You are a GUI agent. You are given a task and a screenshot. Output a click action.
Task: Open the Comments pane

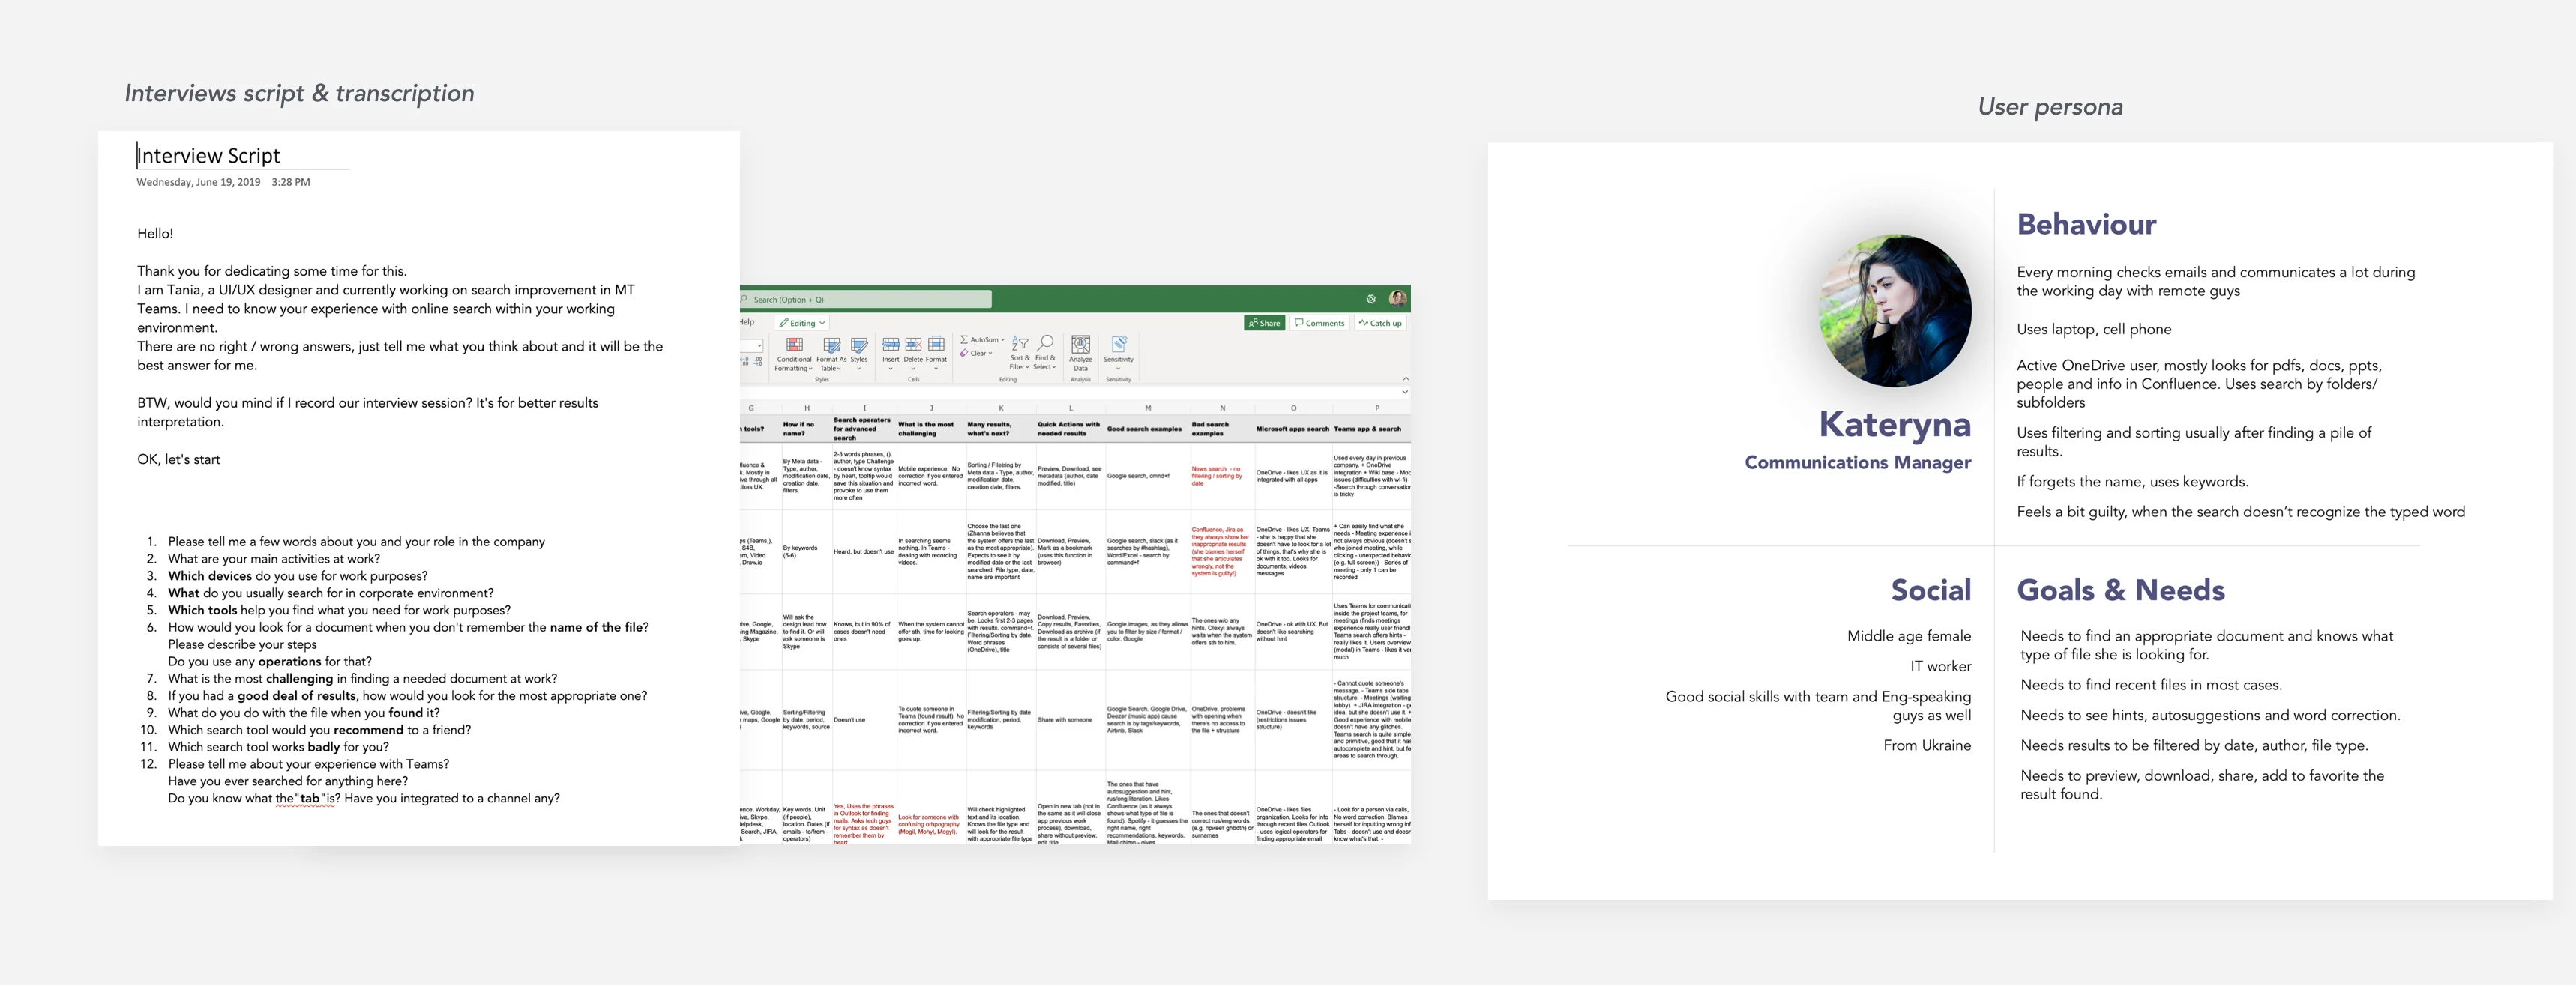[x=1319, y=323]
